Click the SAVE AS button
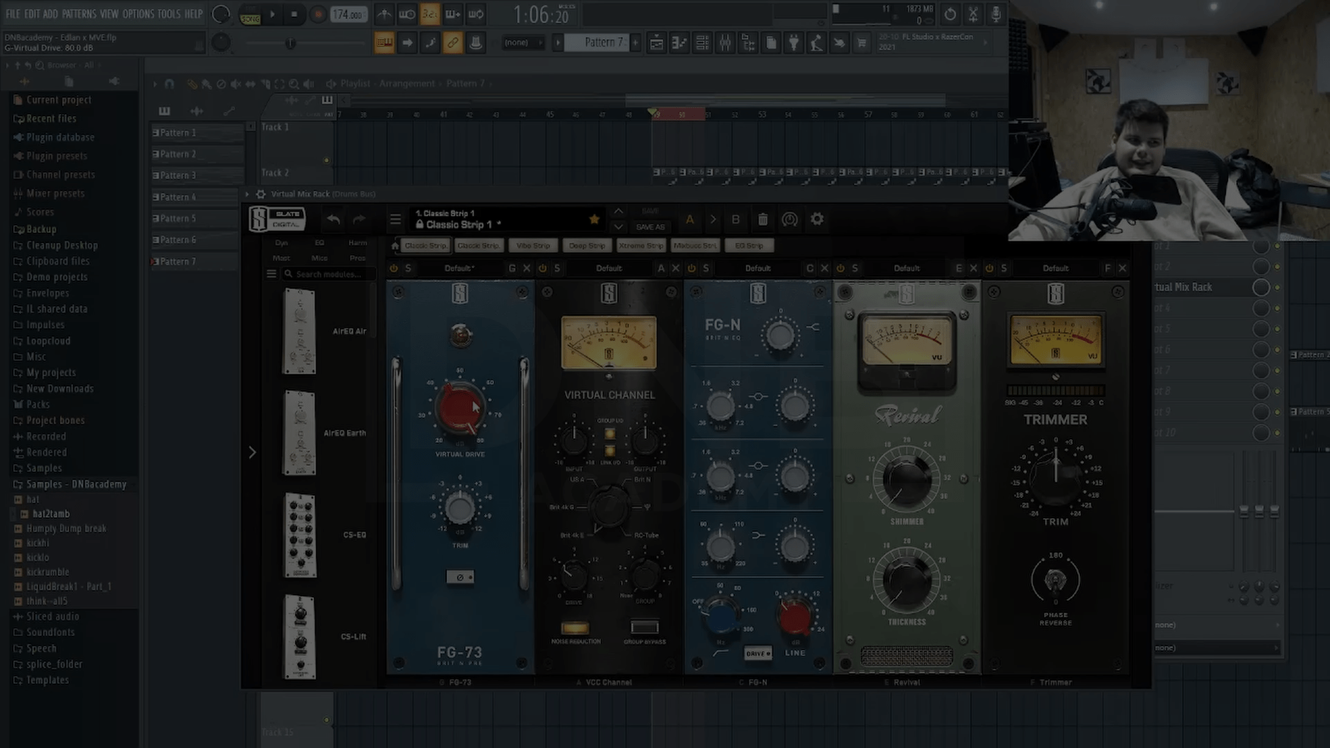 [650, 227]
